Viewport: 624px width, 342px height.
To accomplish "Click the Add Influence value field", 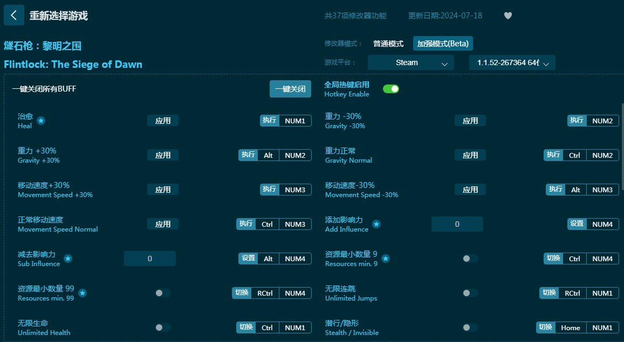I will (457, 224).
